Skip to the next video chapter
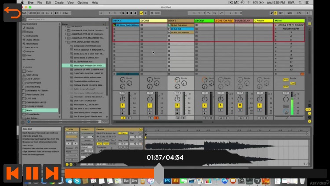Screen dimensions: 330x186 (x=52, y=173)
